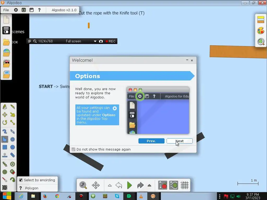The image size is (267, 200).
Task: Toggle air friction icon
Action: pos(173,185)
